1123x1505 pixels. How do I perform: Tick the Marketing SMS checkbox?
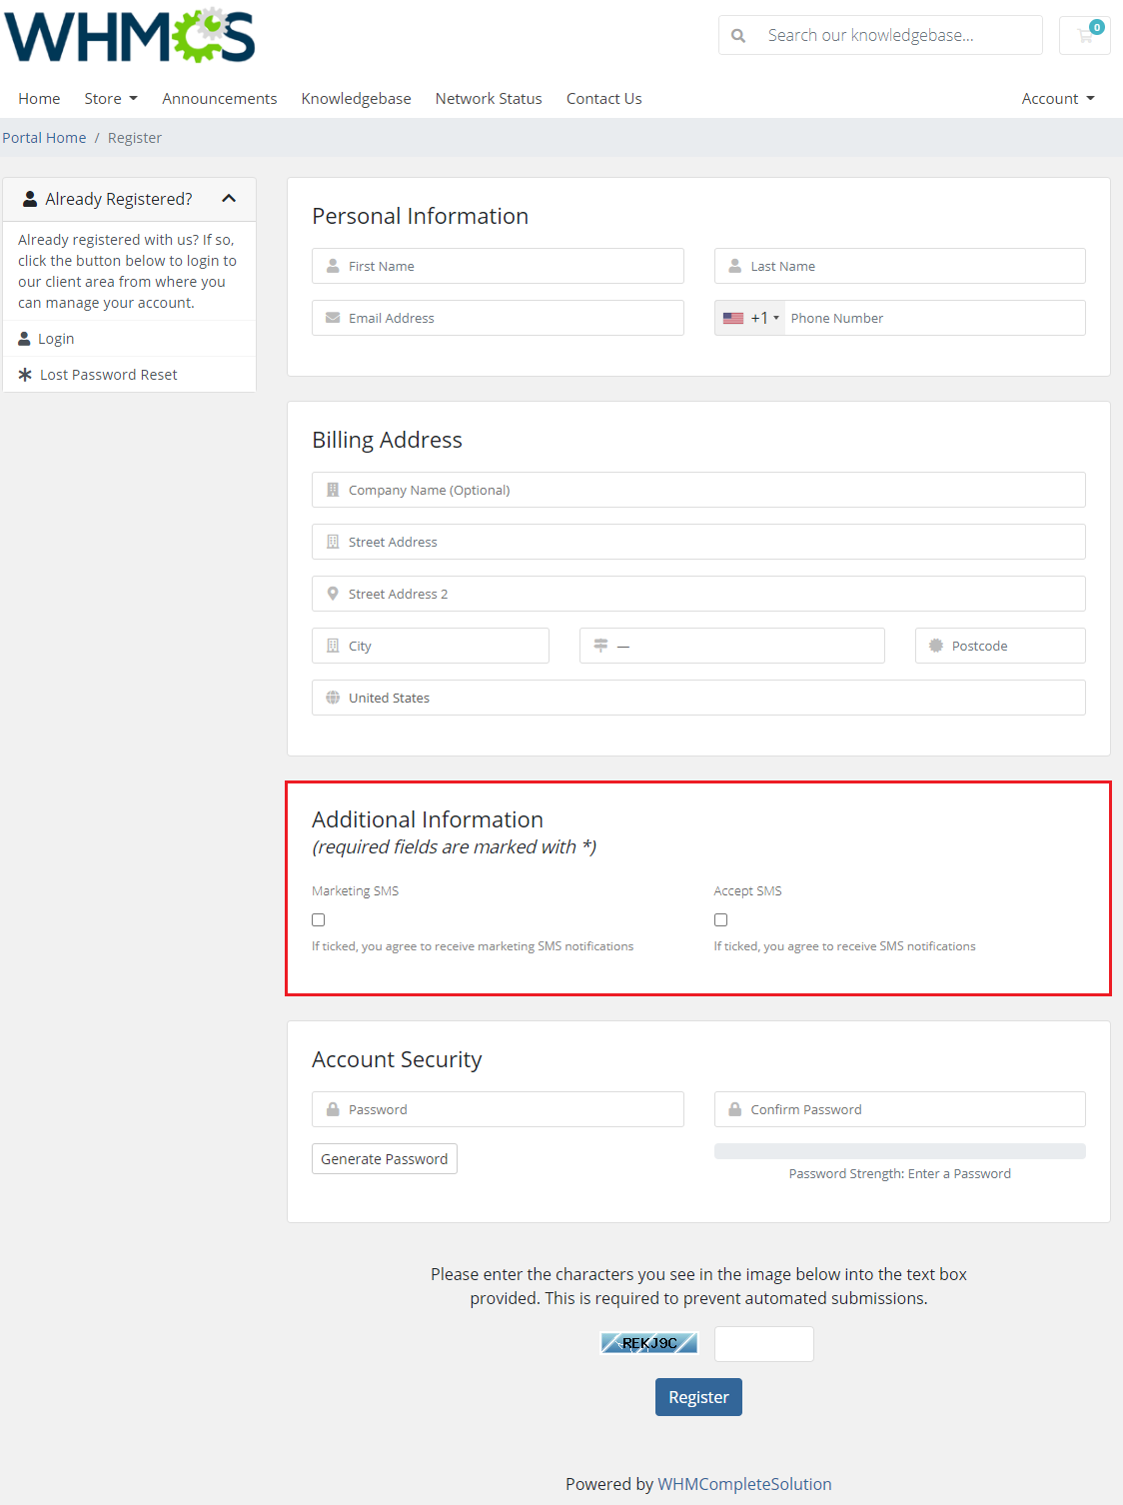(x=319, y=919)
